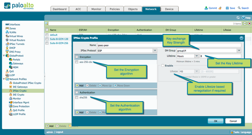252x135 pixels.
Task: Click the IPSec Tunnels icon
Action: pyautogui.click(x=7, y=44)
